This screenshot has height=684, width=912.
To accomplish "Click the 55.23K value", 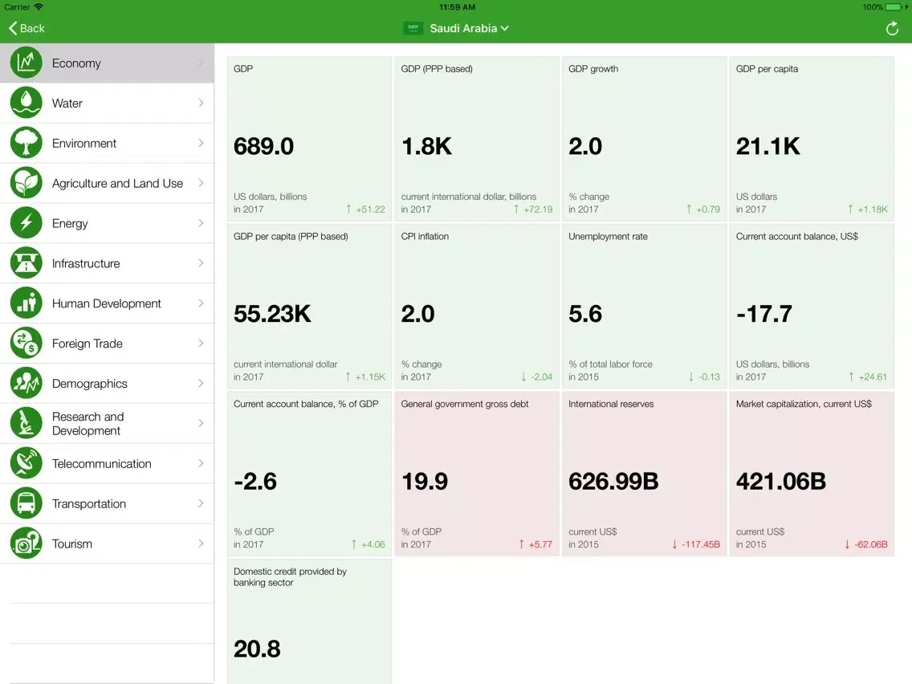I will (x=272, y=314).
